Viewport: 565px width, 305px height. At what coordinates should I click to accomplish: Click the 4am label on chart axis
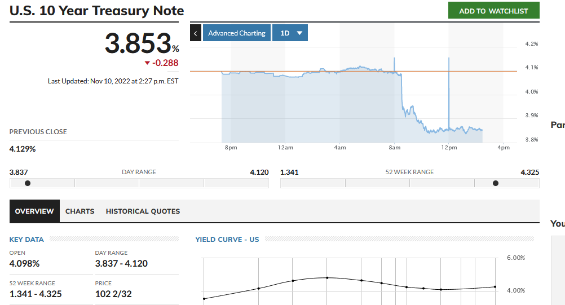coord(340,148)
